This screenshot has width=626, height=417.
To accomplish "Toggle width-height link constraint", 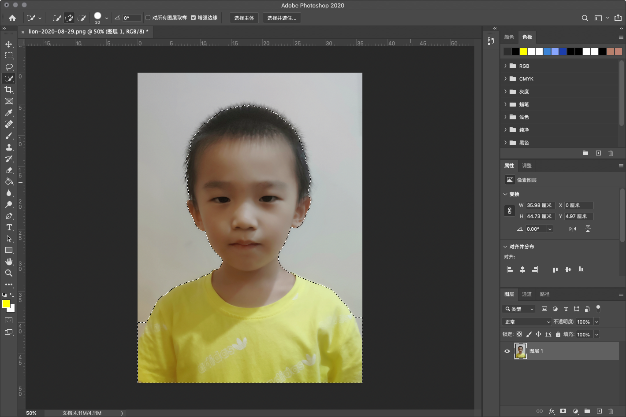I will [x=510, y=210].
